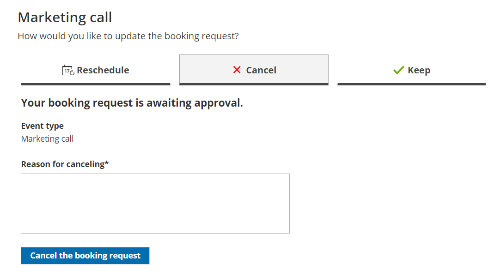Focus the Reason for canceling text box
The image size is (494, 276).
[x=155, y=204]
